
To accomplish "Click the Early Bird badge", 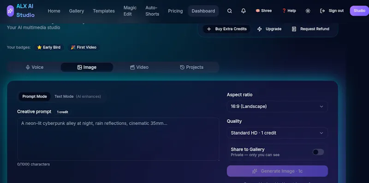I will click(x=49, y=47).
